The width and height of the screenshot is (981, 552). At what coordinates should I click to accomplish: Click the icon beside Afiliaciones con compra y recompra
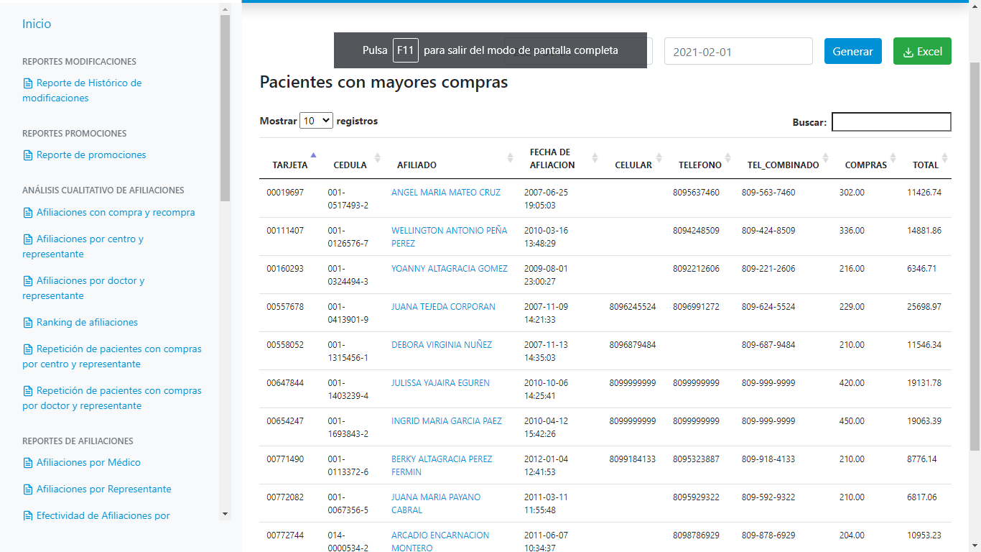(28, 213)
